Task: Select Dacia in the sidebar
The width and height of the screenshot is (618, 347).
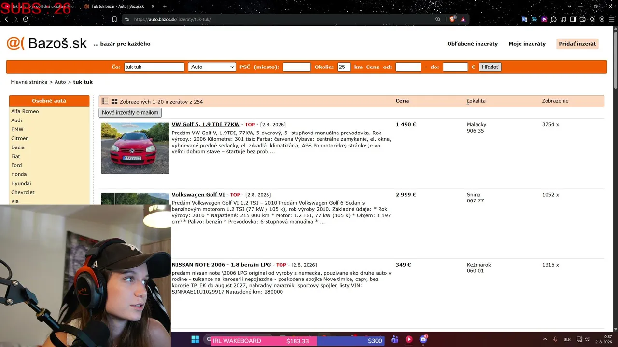Action: 18,147
